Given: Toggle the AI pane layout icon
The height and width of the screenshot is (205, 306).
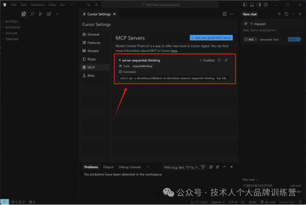Looking at the screenshot, I should click(259, 5).
